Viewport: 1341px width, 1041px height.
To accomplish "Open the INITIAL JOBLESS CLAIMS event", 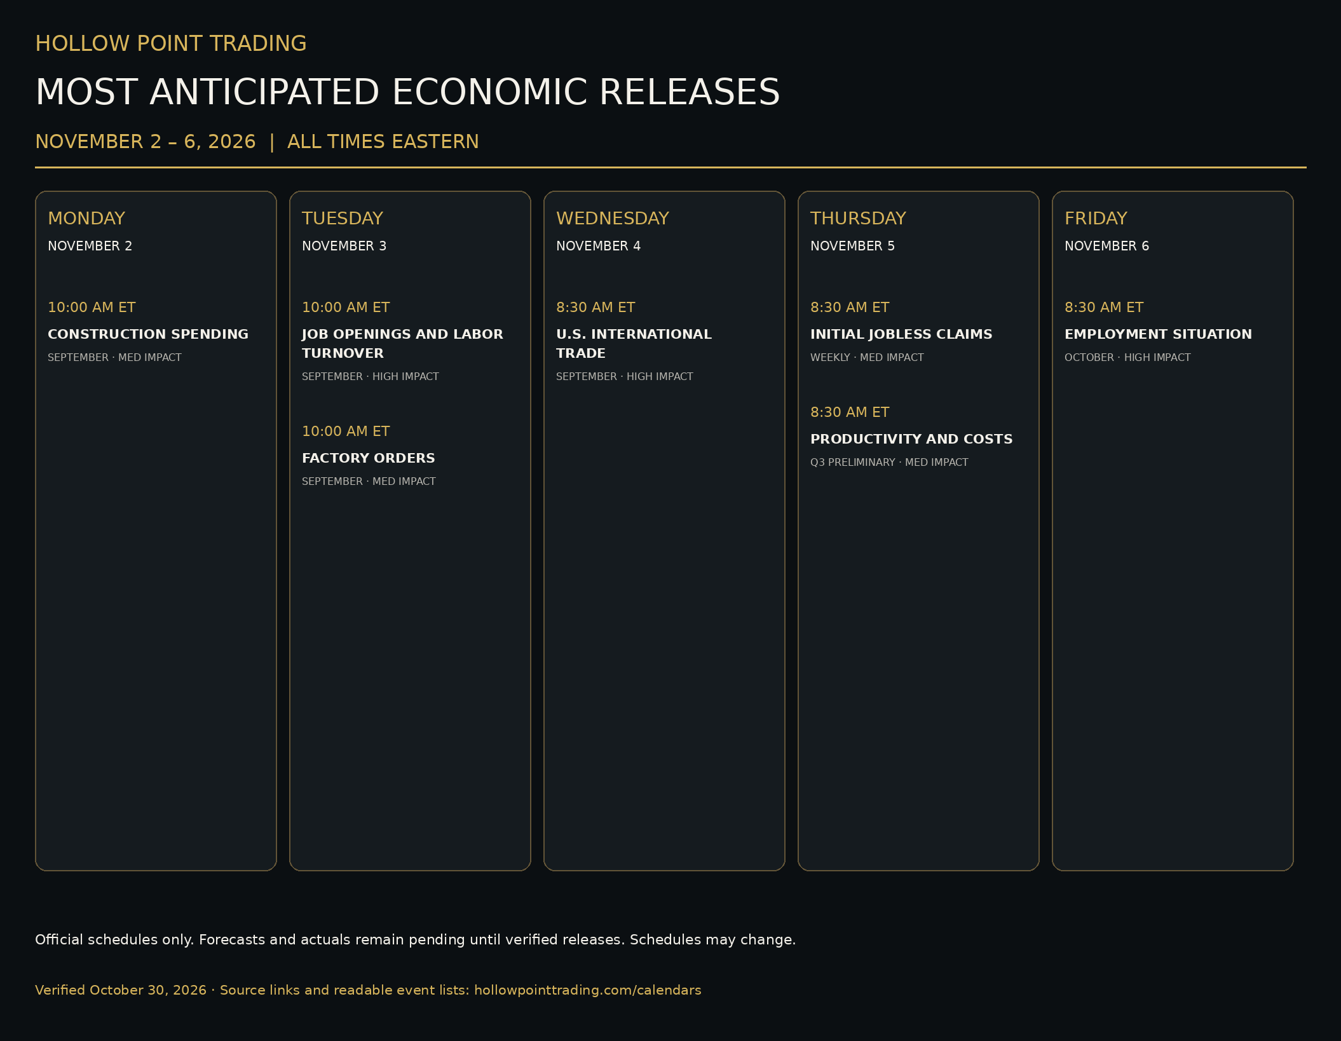I will click(x=901, y=334).
